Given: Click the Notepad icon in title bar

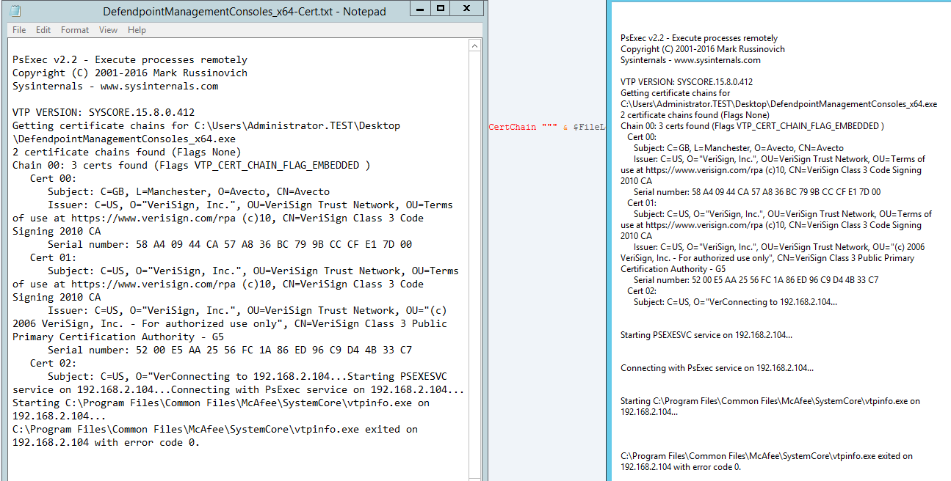Looking at the screenshot, I should pos(16,11).
